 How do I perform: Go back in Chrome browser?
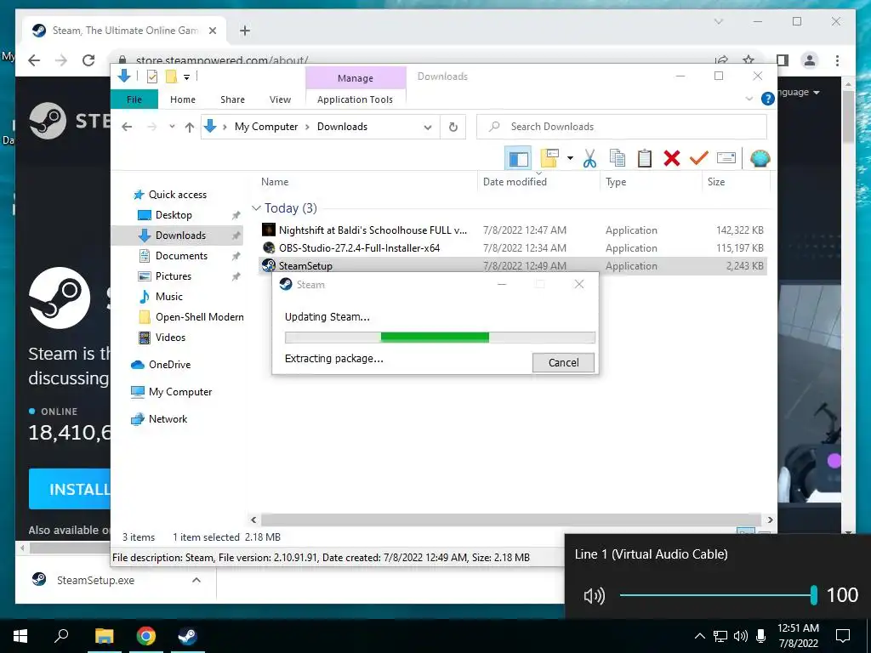[x=34, y=60]
